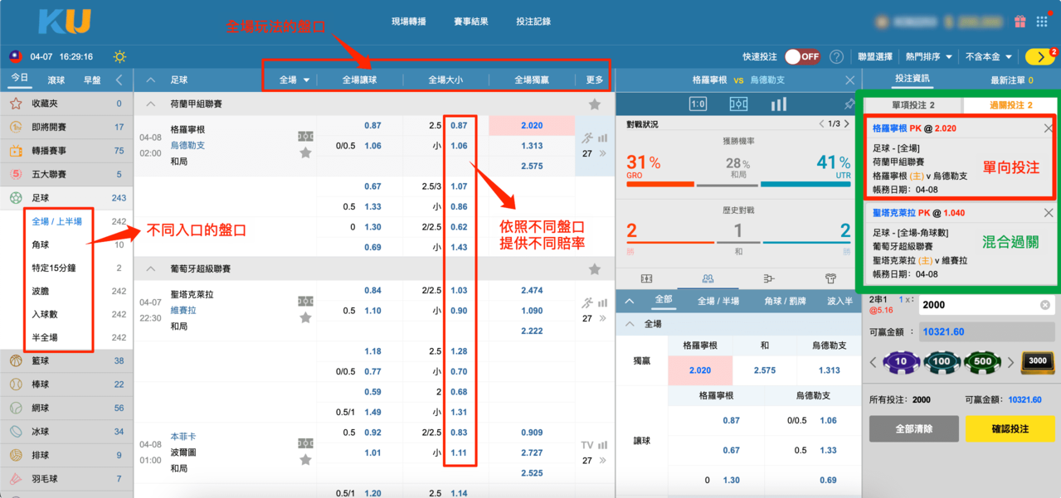Select the purple 10 chip
Image resolution: width=1061 pixels, height=498 pixels.
900,362
